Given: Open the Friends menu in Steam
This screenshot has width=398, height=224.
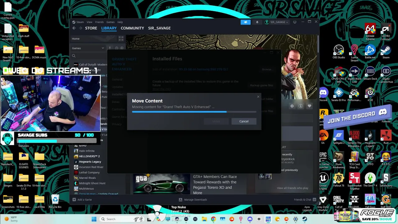Looking at the screenshot, I should (99, 22).
